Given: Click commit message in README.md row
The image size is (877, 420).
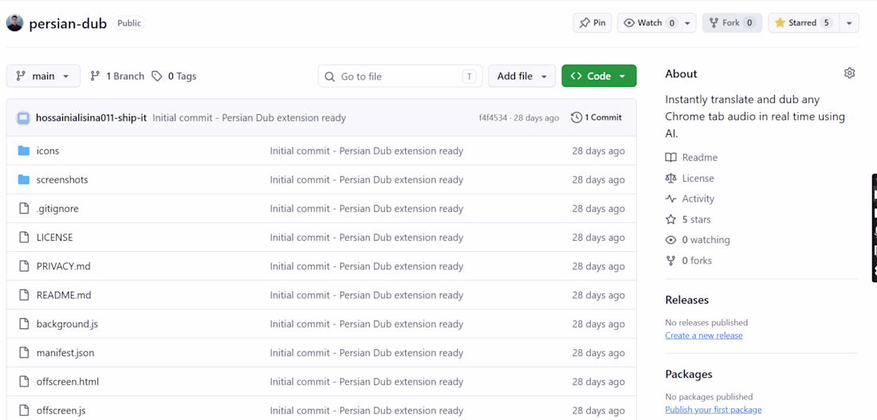Looking at the screenshot, I should 367,296.
